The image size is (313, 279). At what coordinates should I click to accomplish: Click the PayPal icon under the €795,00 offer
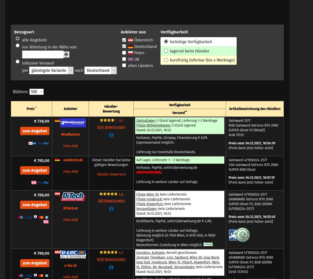pos(43,183)
